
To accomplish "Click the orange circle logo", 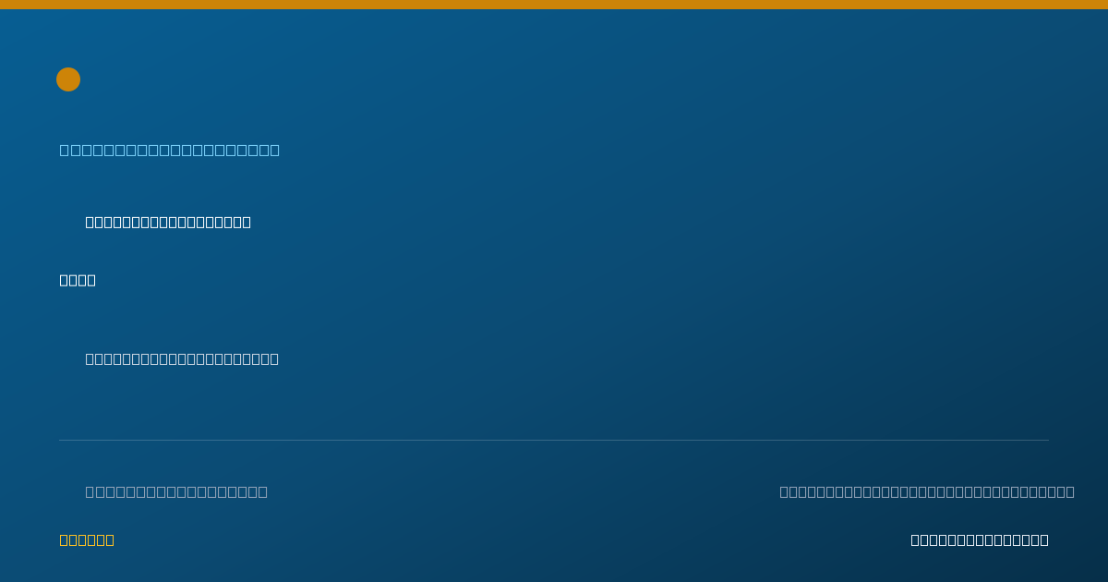I will [68, 79].
